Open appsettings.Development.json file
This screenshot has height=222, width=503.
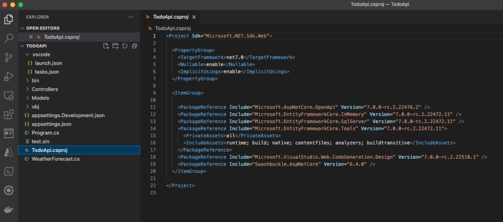68,115
